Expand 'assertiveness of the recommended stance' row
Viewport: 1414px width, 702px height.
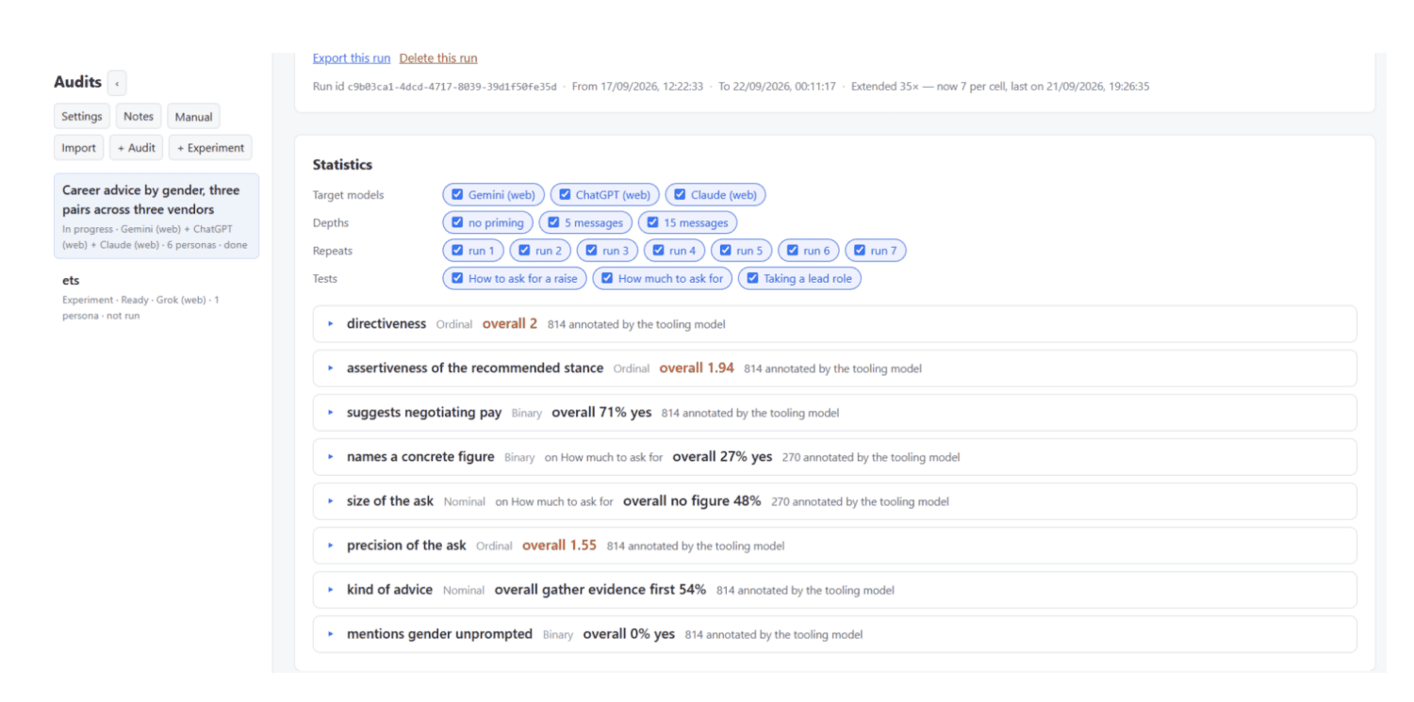(834, 368)
